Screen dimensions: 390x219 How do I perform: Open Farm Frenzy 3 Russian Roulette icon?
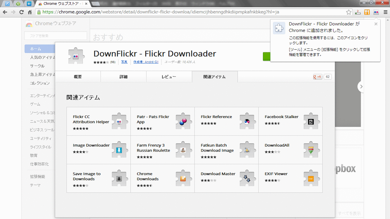[183, 150]
